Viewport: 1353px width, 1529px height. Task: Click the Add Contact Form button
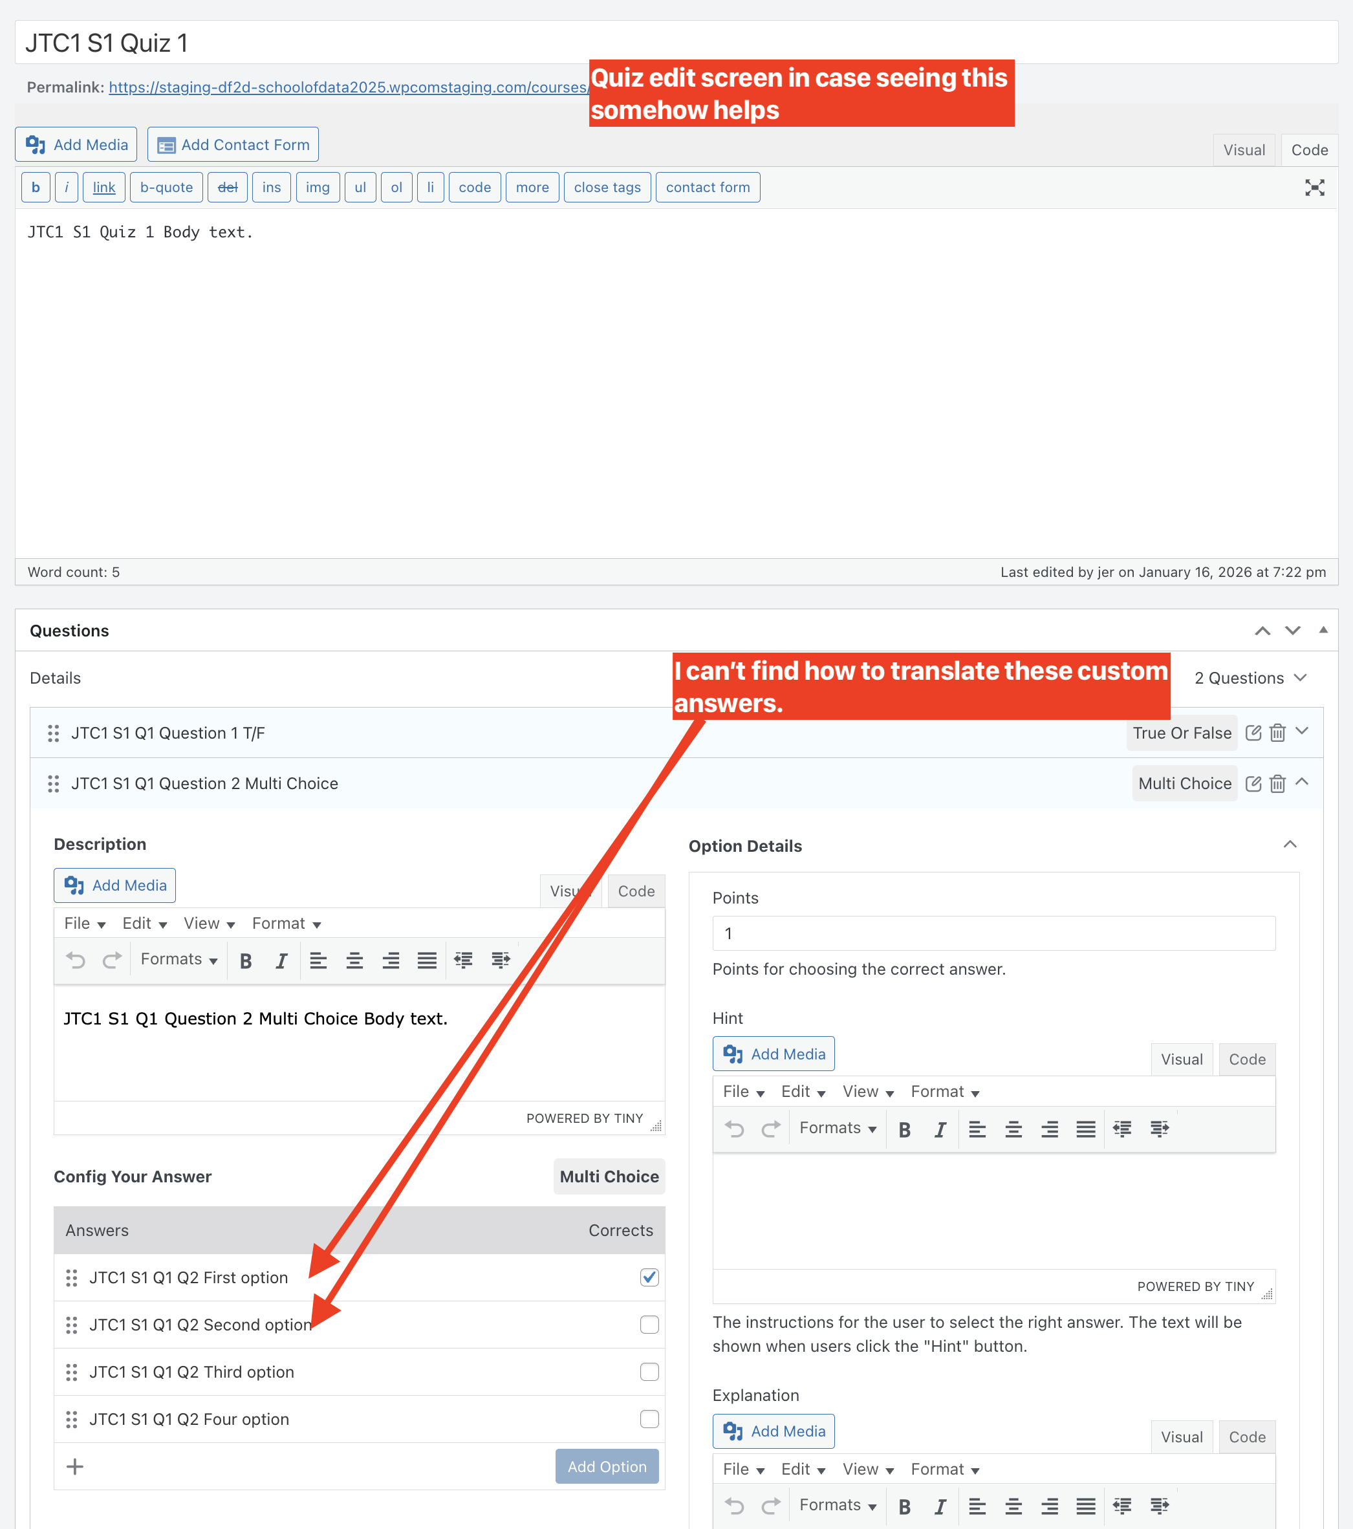pyautogui.click(x=233, y=144)
